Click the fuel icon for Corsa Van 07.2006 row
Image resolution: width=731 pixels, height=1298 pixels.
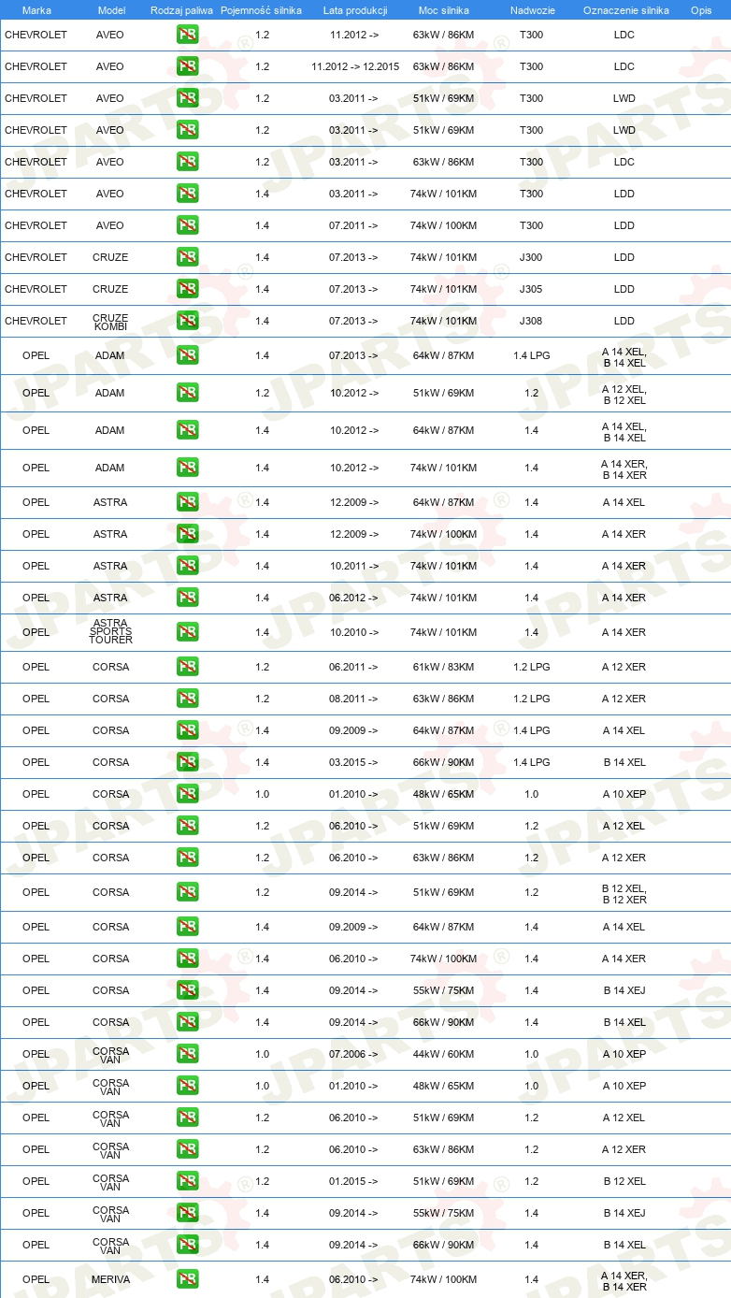tap(187, 1054)
